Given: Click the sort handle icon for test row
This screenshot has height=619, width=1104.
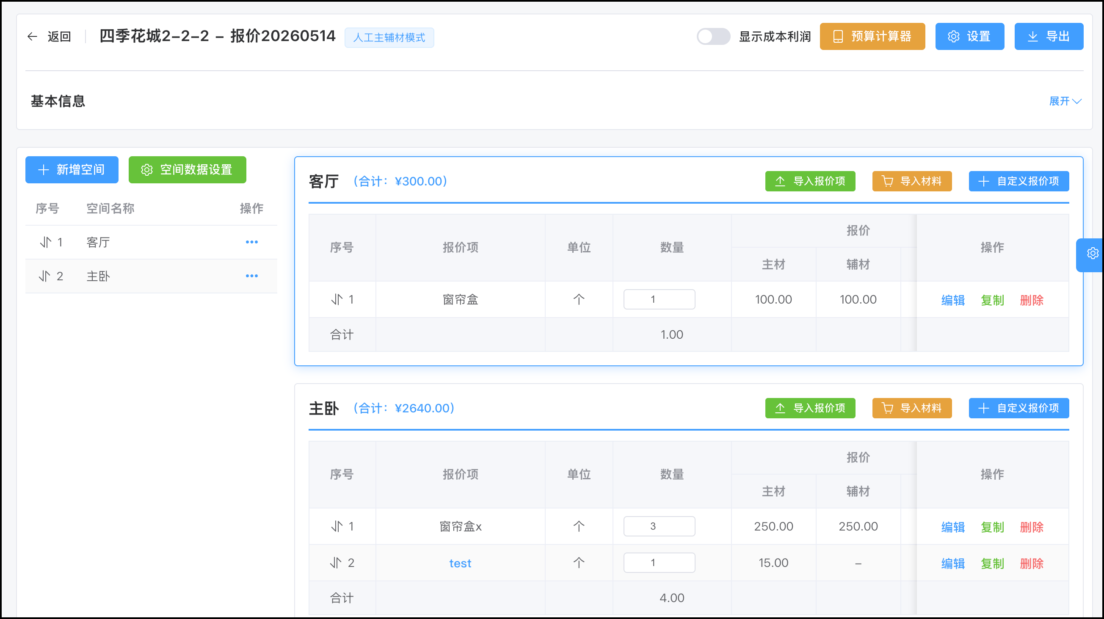Looking at the screenshot, I should (x=336, y=562).
